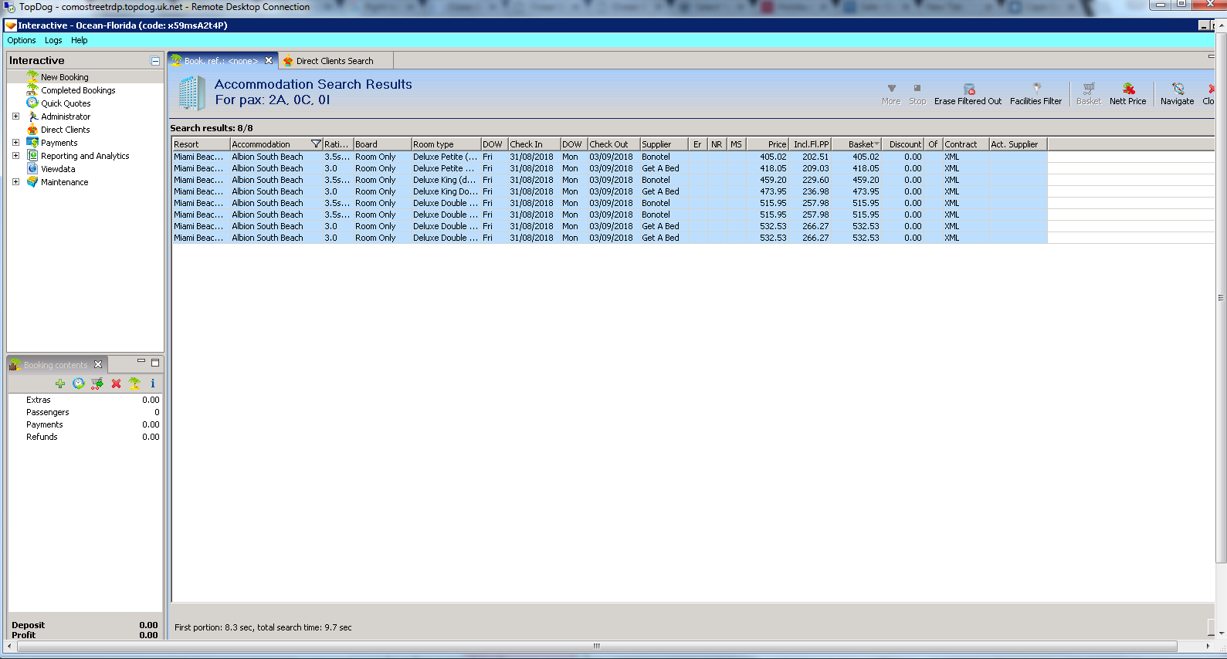Click the Navigate compass button
This screenshot has width=1227, height=659.
[1177, 94]
